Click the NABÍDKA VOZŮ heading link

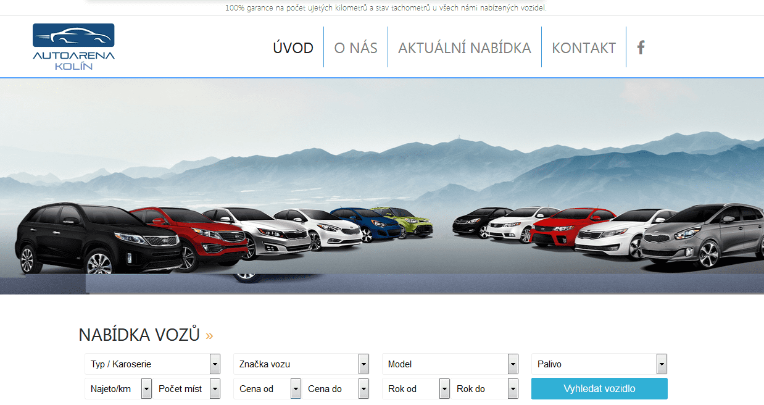point(146,335)
